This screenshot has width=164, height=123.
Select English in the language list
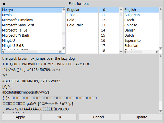click(x=141, y=10)
